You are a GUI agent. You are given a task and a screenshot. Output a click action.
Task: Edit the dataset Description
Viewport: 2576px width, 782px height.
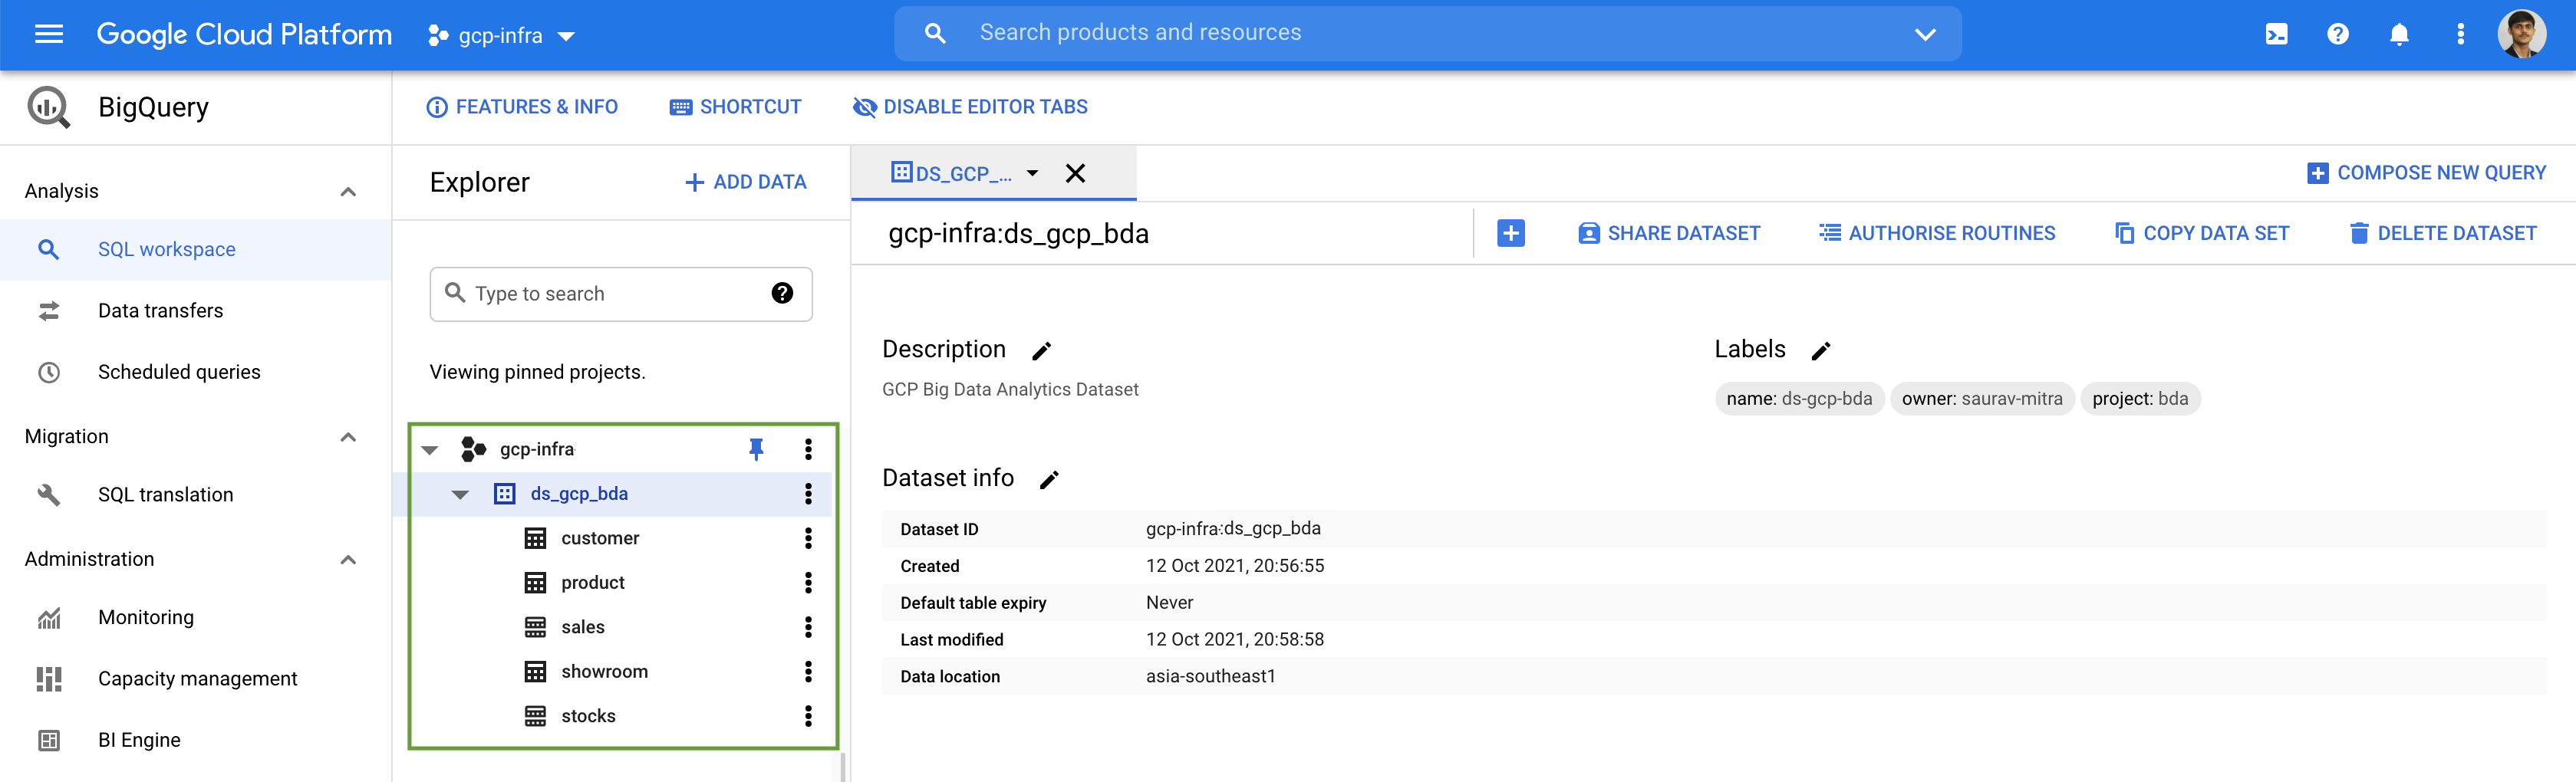point(1041,351)
